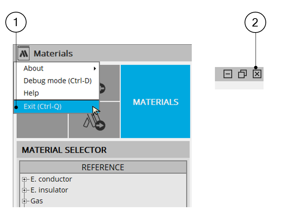Viewport: 281px width, 214px height.
Task: Select Debug mode (Ctrl-D) menu entry
Action: click(57, 81)
